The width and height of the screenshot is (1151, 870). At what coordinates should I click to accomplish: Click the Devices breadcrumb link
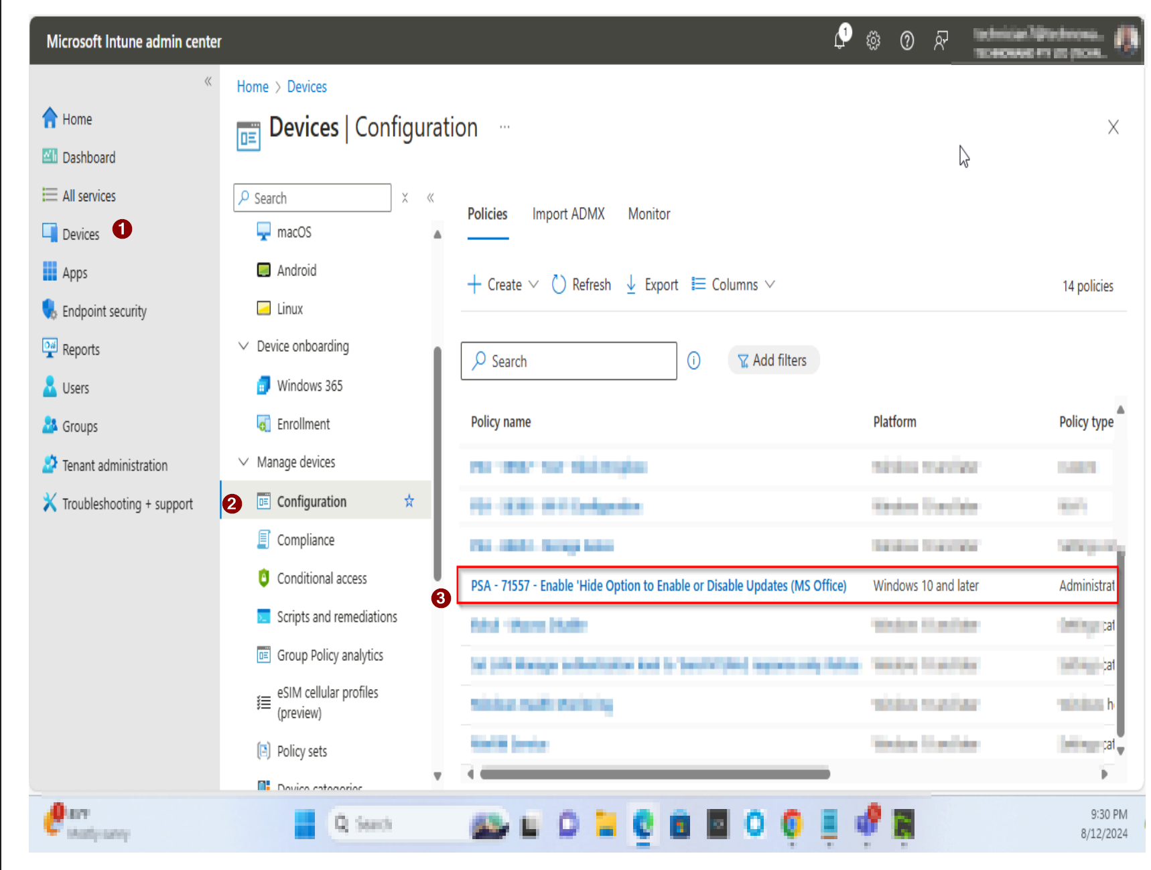tap(307, 86)
